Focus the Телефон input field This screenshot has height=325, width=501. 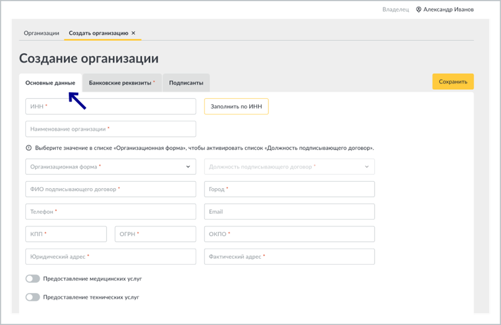[x=110, y=212]
